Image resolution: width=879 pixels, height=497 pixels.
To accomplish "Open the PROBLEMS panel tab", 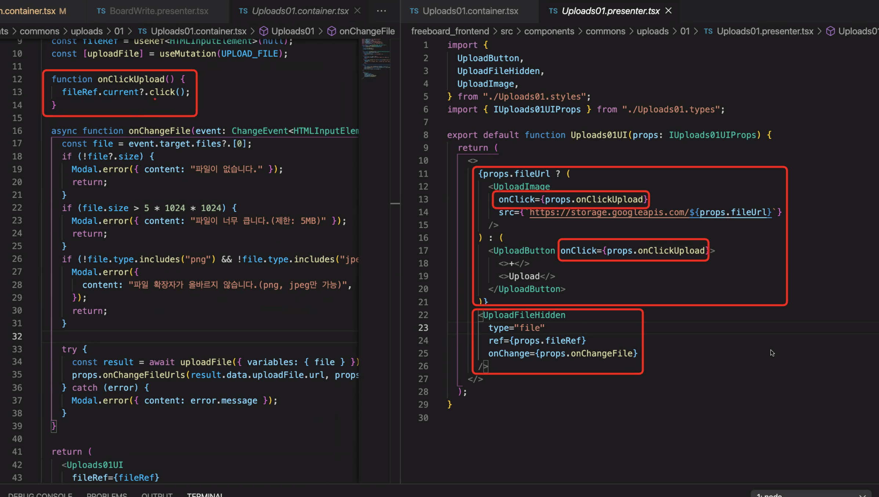I will pyautogui.click(x=106, y=494).
